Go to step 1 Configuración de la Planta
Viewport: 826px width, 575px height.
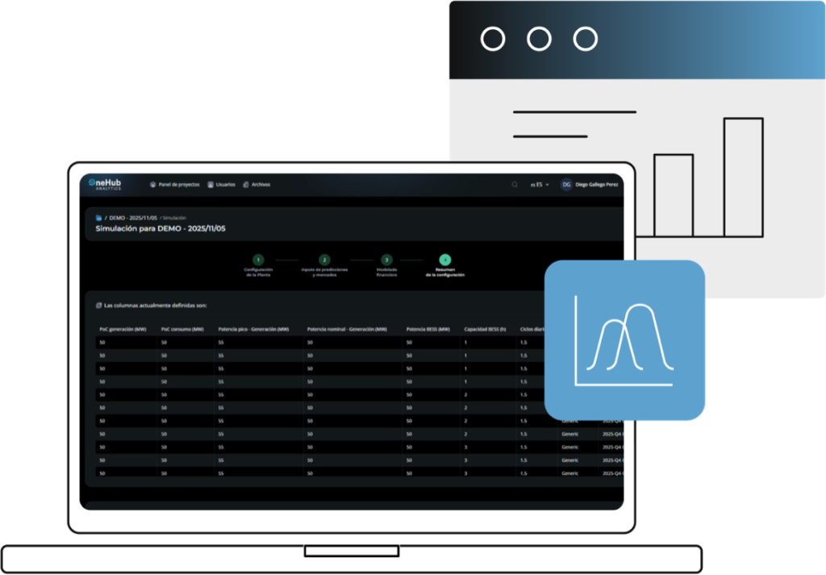[x=258, y=260]
